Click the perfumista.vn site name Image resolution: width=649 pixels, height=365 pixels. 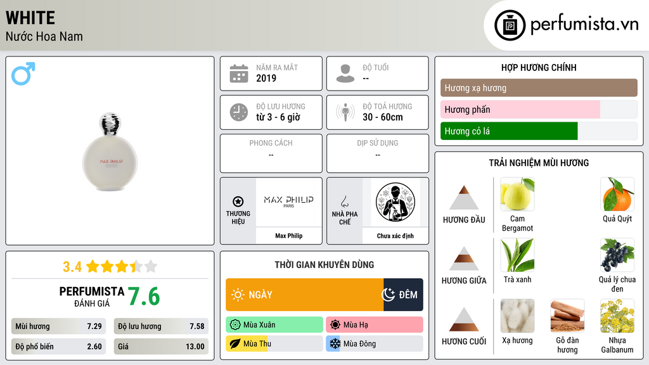pos(584,24)
